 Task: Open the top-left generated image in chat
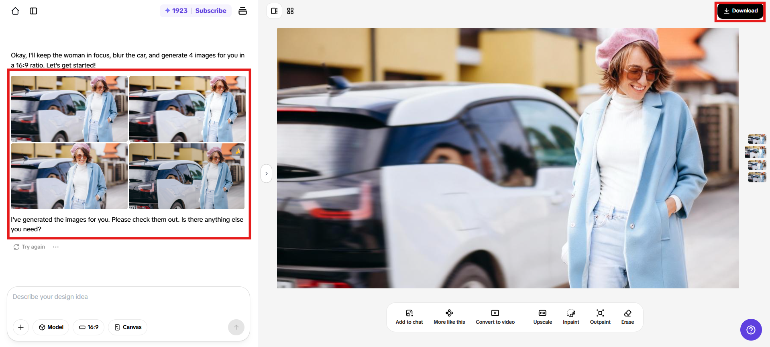[x=69, y=108]
